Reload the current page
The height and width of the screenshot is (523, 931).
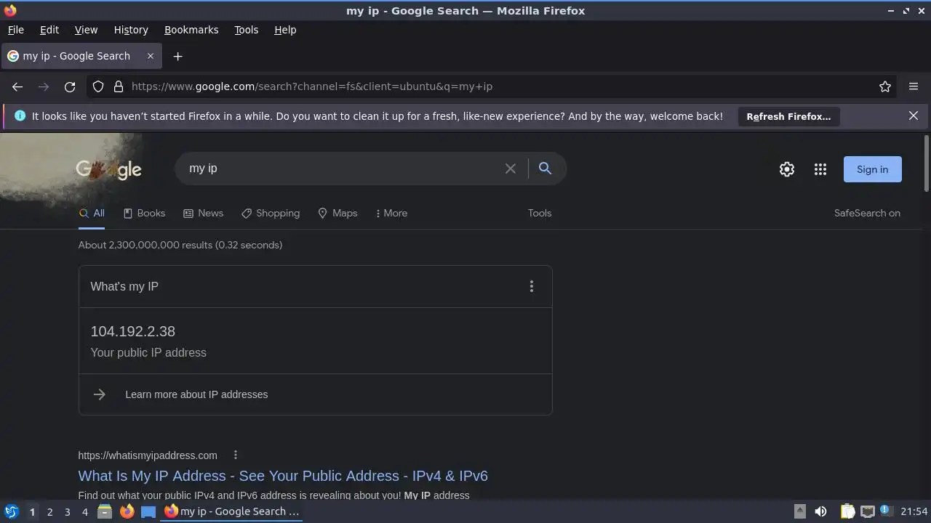70,86
